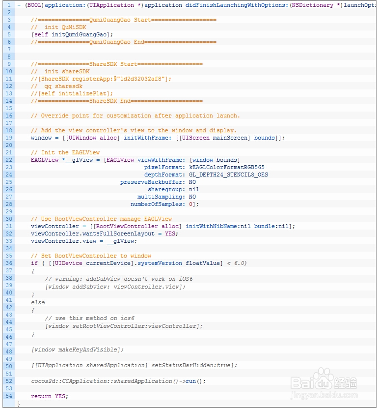379x408 pixels.
Task: Click the "// Init the EAGLView" comment
Action: (65, 152)
